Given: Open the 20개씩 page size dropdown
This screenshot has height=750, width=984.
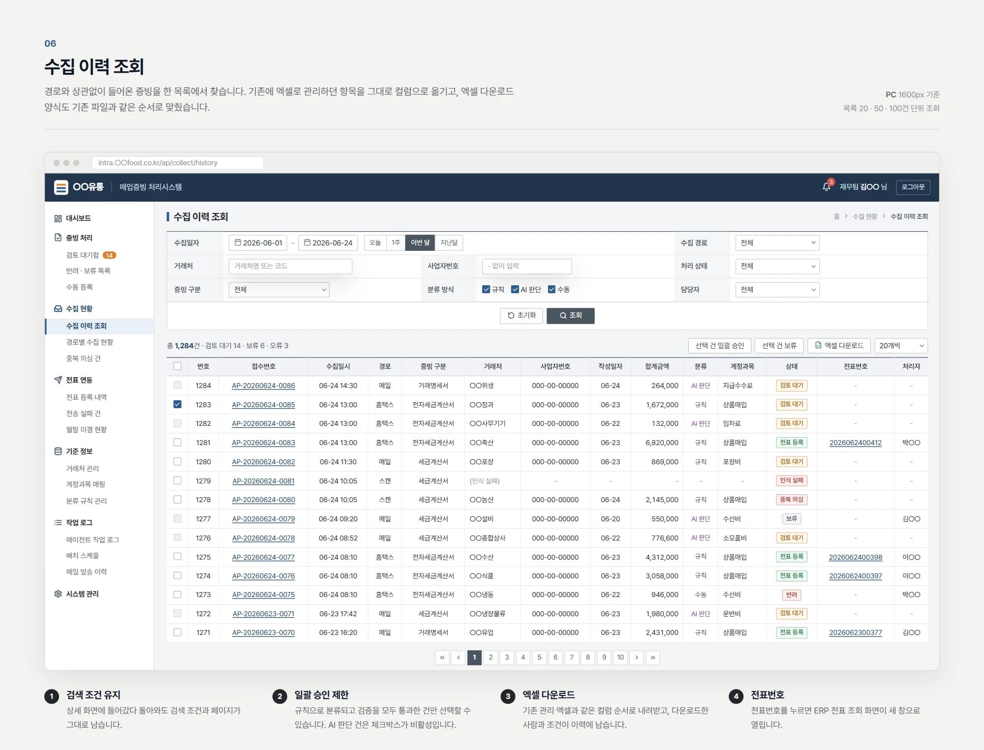Looking at the screenshot, I should pyautogui.click(x=901, y=346).
